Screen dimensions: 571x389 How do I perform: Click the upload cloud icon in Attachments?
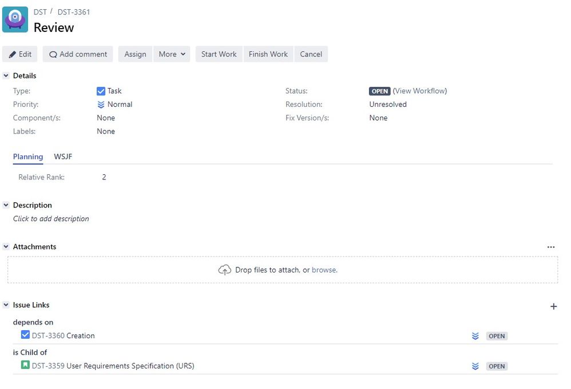[225, 270]
